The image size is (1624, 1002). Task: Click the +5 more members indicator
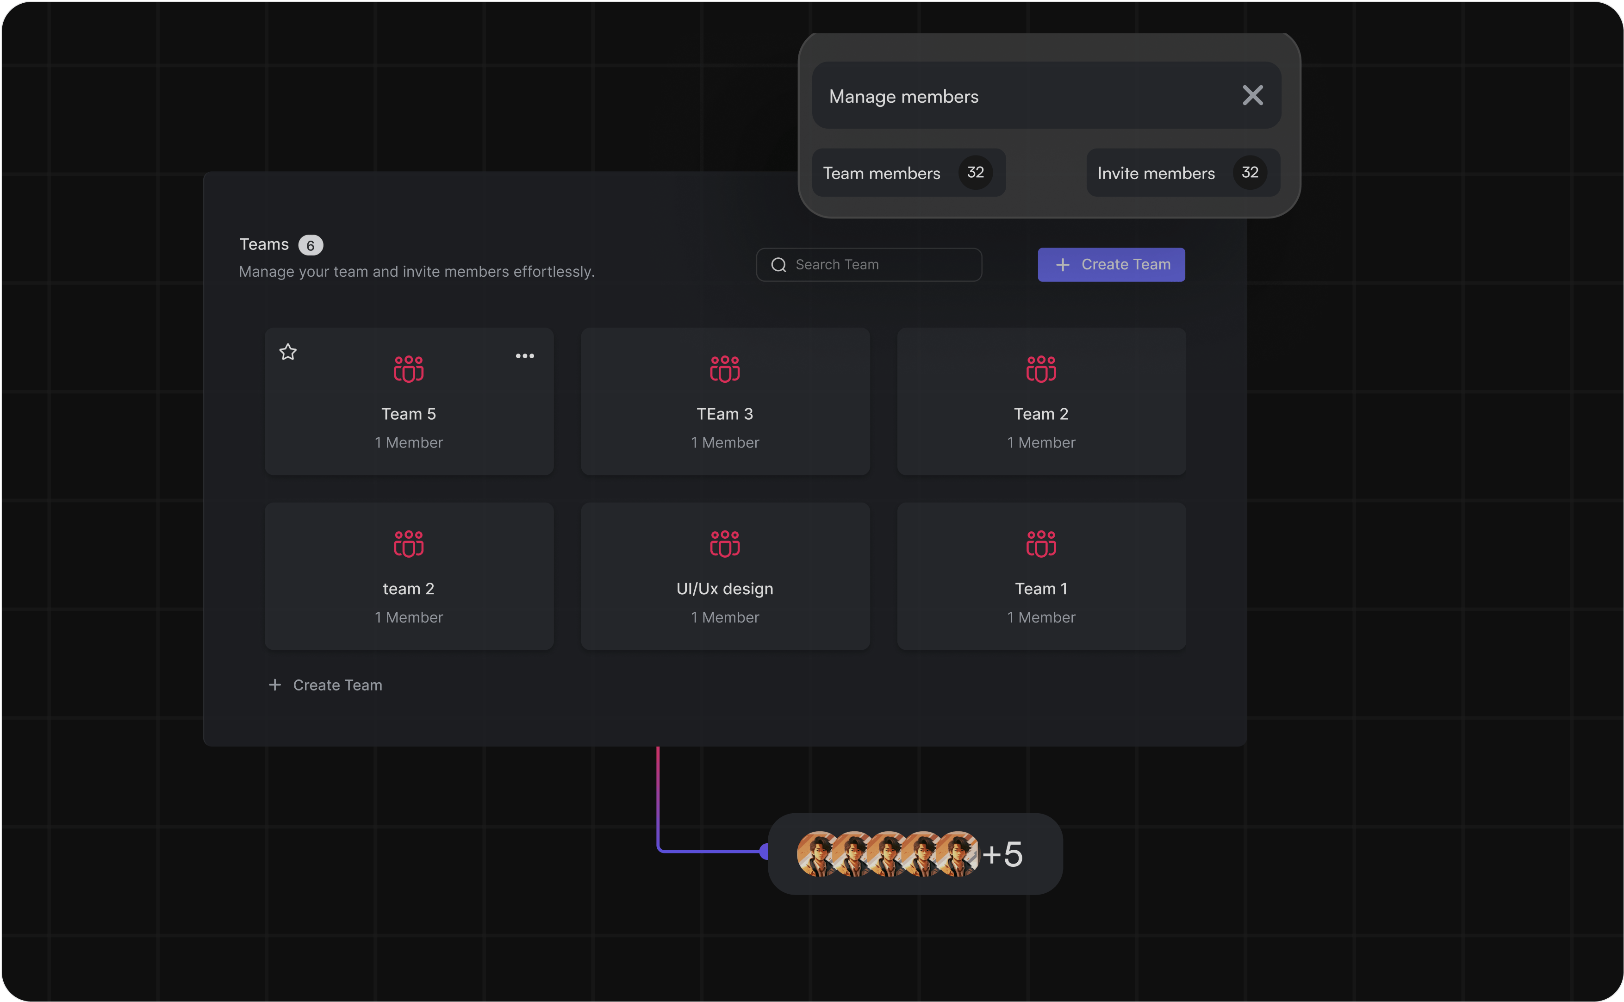click(x=1002, y=854)
